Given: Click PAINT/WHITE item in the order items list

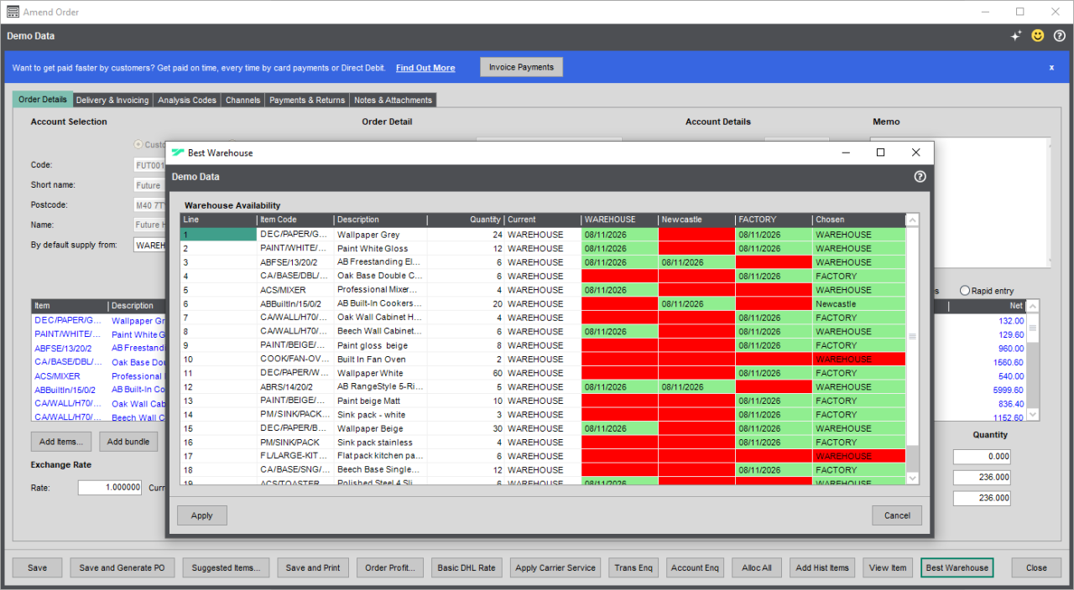Looking at the screenshot, I should click(70, 334).
